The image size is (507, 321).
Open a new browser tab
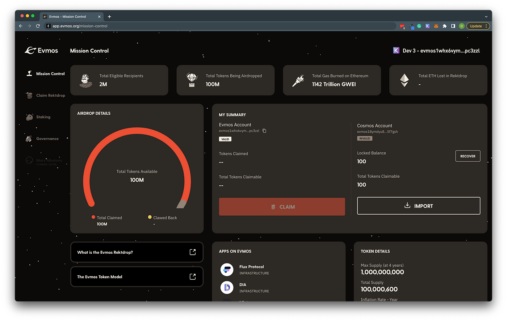(109, 17)
